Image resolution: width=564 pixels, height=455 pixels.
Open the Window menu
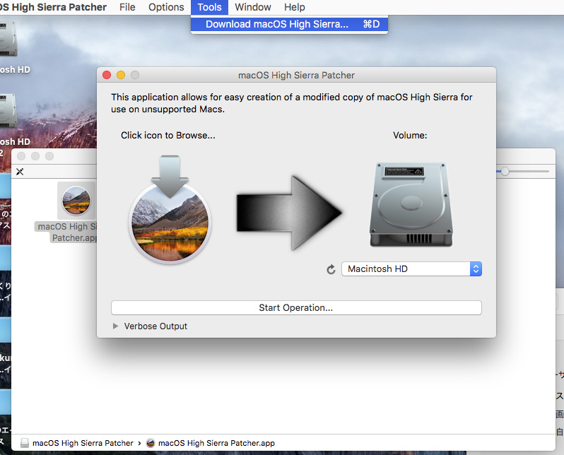(x=253, y=7)
